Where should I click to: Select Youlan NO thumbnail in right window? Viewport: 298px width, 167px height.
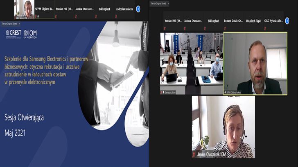(x=173, y=21)
